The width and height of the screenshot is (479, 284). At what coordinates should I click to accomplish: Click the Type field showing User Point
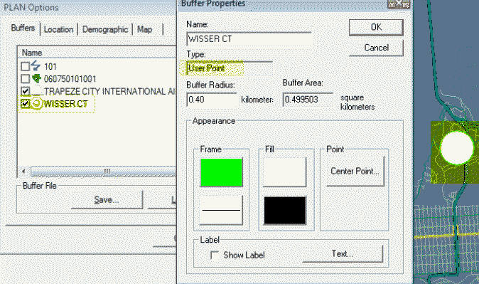229,68
